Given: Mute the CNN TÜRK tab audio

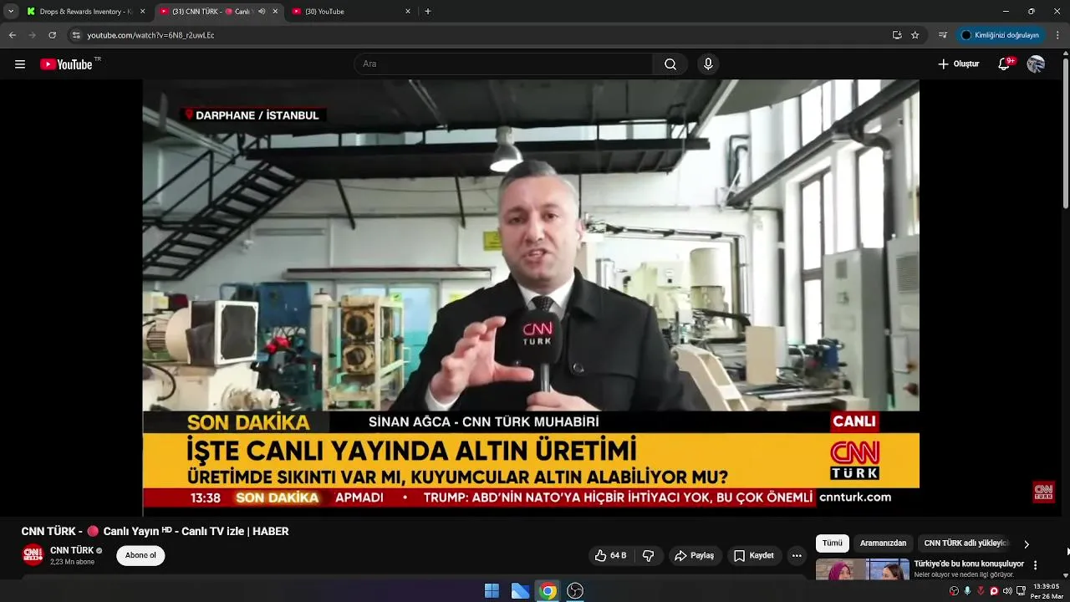Looking at the screenshot, I should 262,12.
